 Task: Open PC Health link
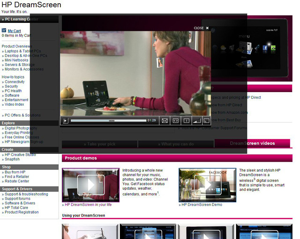point(13,91)
